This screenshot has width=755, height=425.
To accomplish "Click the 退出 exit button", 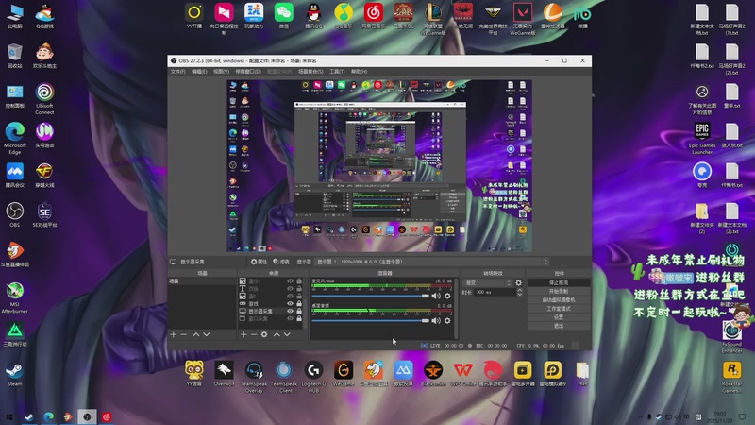I will pos(559,326).
